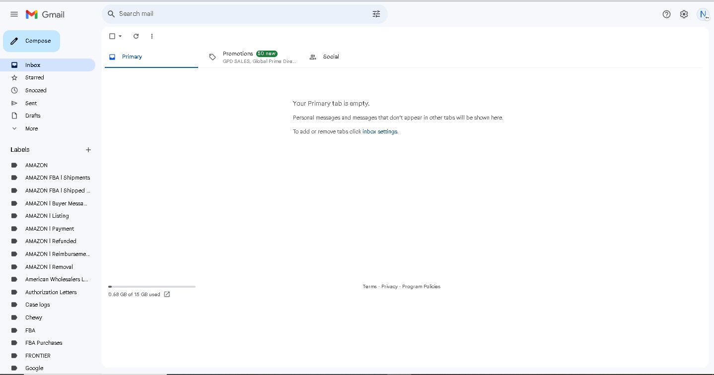Viewport: 714px width, 375px height.
Task: Create a new label with plus icon
Action: tap(88, 150)
